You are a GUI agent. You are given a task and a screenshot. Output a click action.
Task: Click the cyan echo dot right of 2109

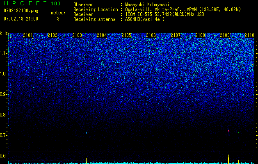tap(238, 132)
